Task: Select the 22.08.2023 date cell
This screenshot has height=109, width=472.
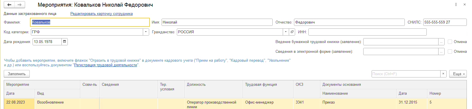Action: (19, 104)
